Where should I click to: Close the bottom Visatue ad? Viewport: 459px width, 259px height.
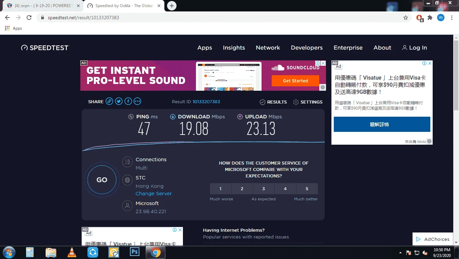pos(180,230)
